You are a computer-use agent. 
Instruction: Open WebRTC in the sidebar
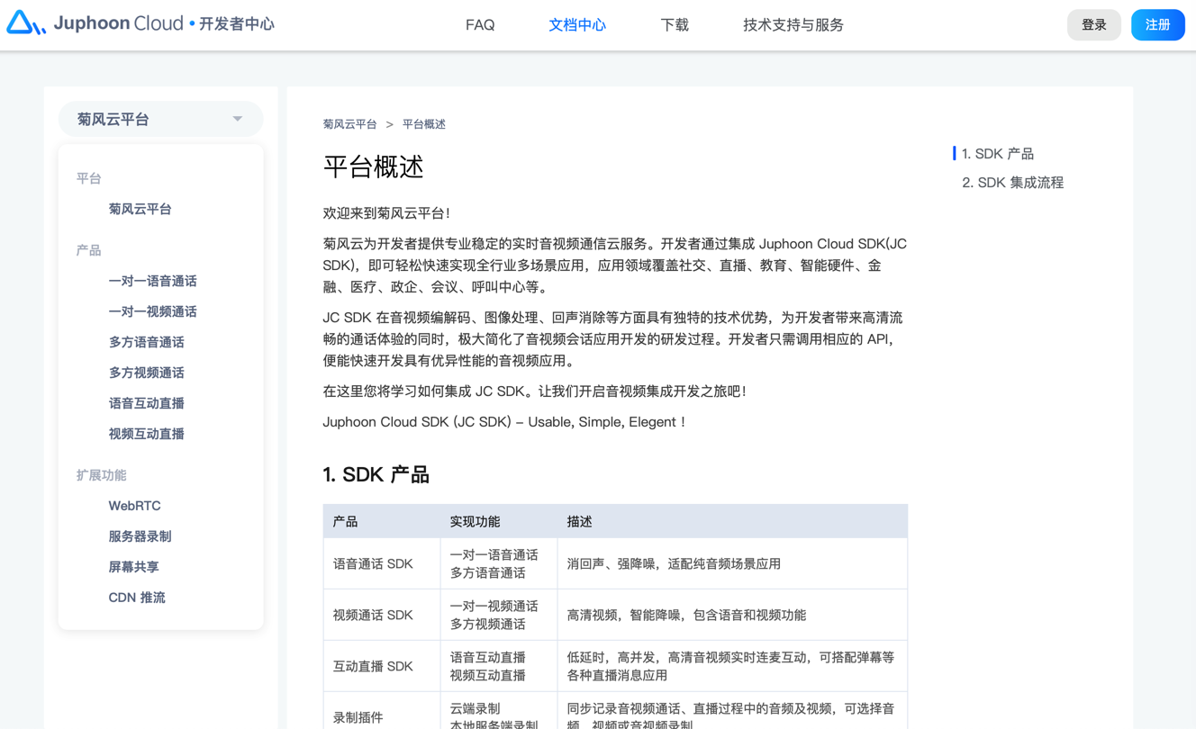click(x=135, y=506)
